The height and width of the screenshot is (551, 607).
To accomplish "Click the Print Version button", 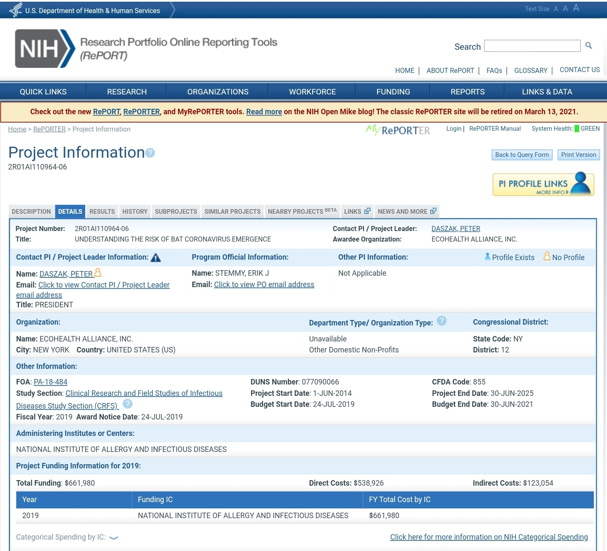I will [578, 155].
